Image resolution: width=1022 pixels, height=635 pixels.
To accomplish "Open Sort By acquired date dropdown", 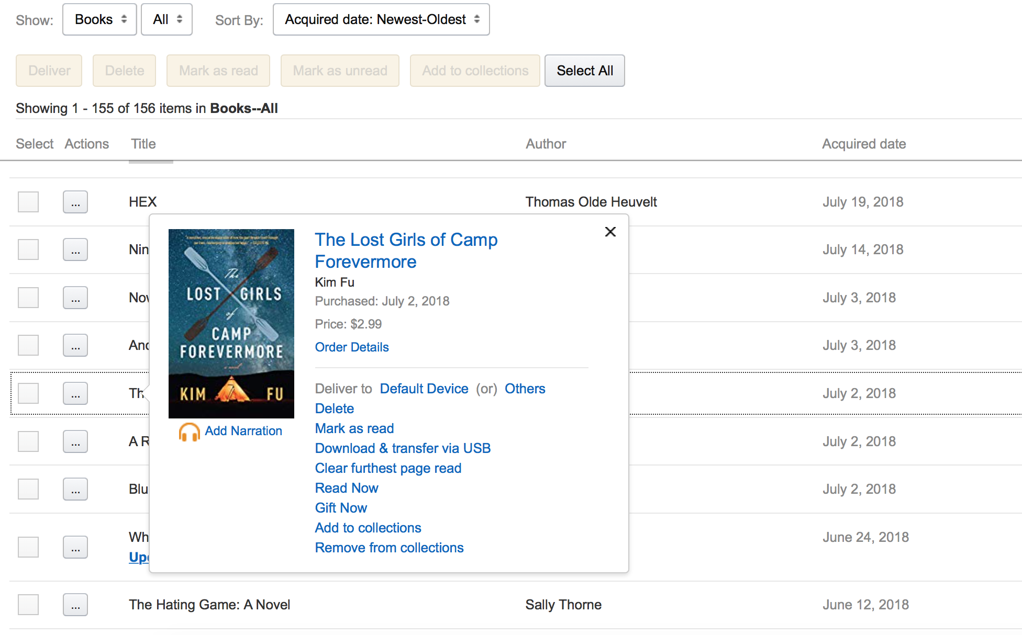I will (381, 19).
